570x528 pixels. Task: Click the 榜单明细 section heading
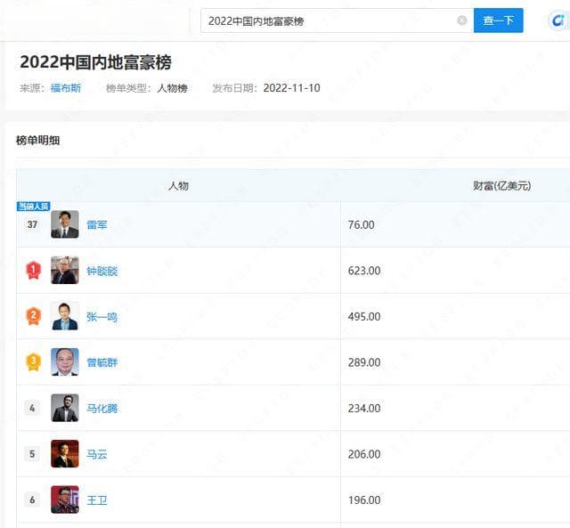point(37,141)
